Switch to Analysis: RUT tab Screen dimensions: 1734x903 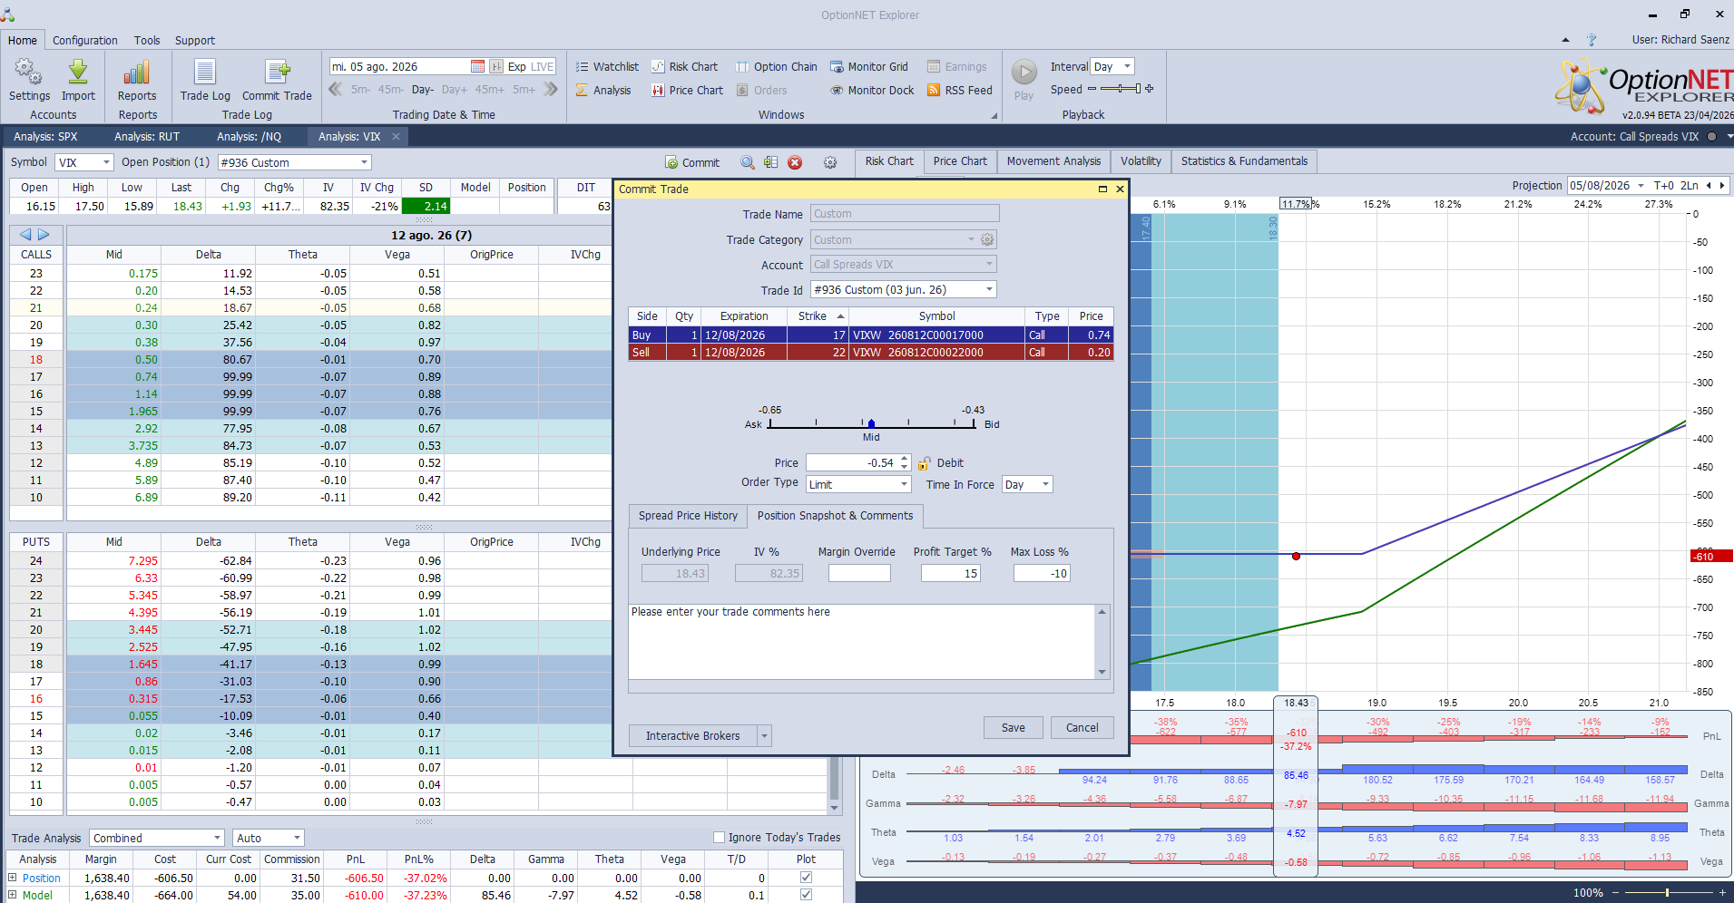[x=147, y=137]
